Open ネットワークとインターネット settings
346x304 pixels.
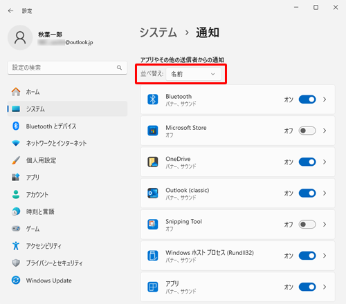[67, 143]
